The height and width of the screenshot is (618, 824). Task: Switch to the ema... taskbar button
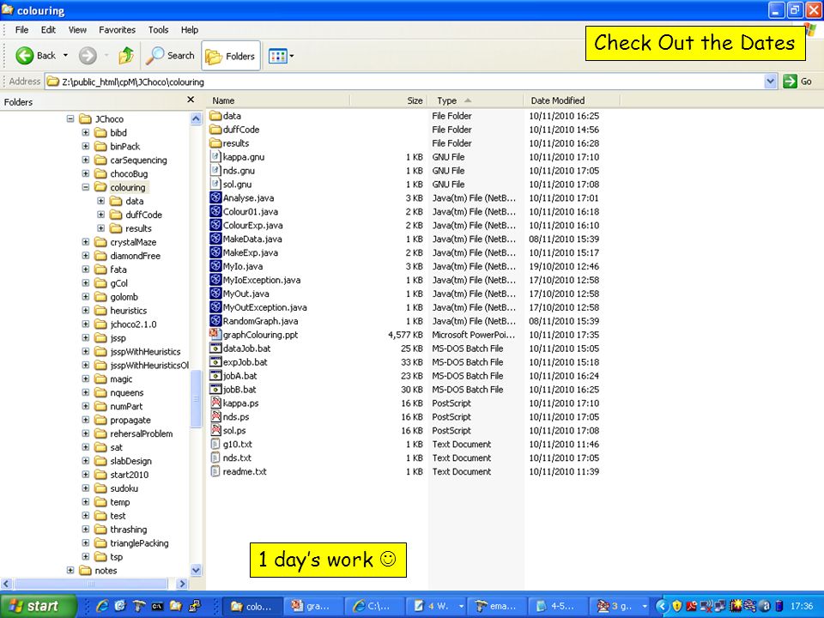(x=496, y=606)
